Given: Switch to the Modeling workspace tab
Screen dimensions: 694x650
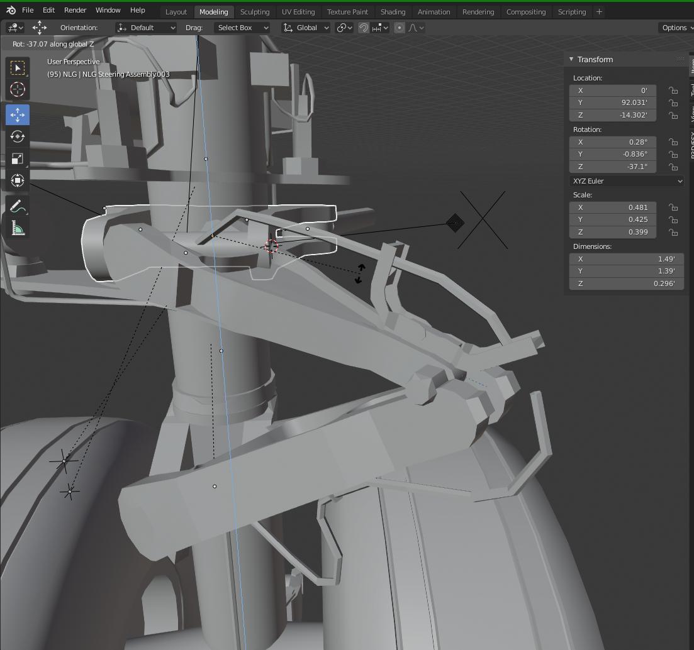Looking at the screenshot, I should 214,12.
